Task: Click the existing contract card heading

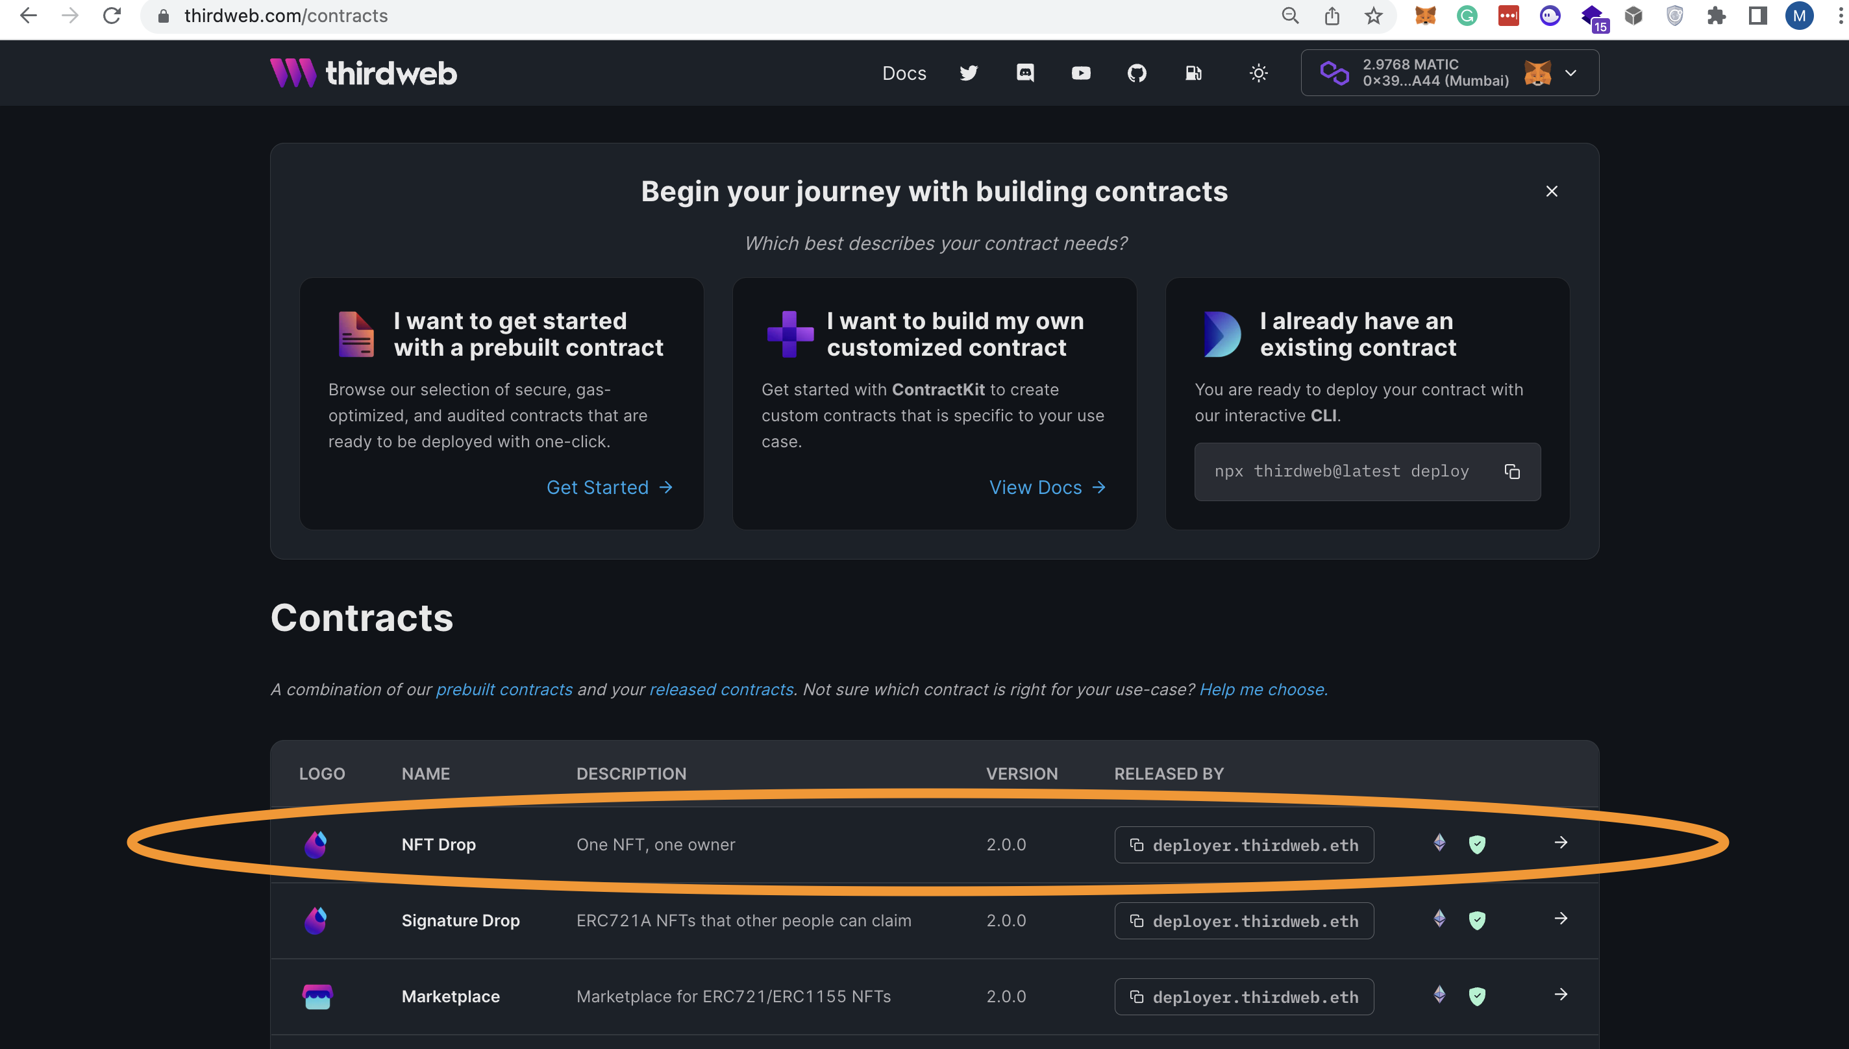Action: (1358, 334)
